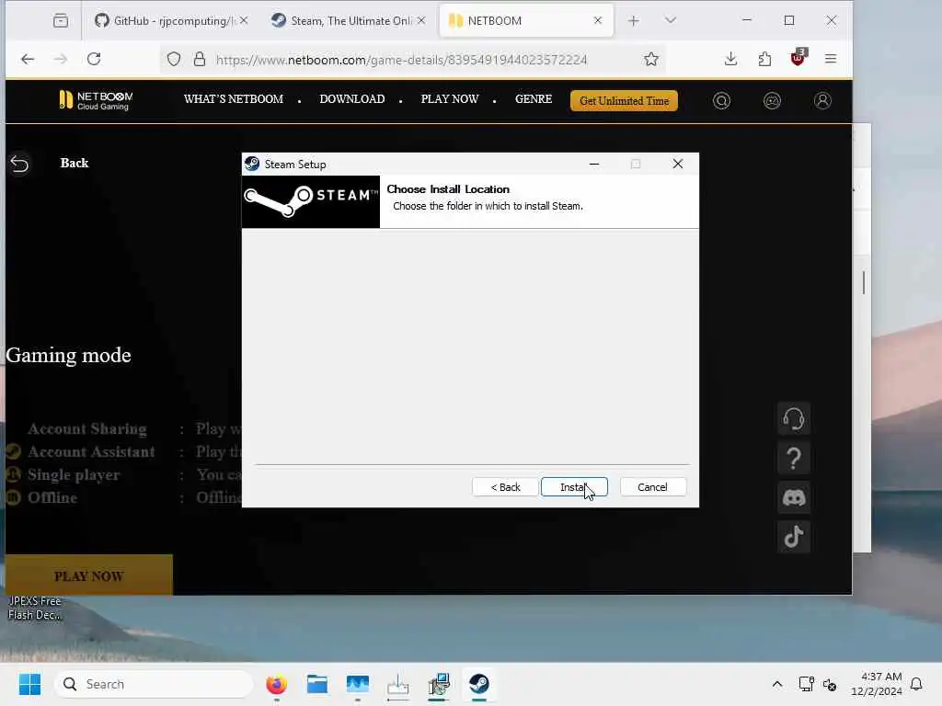Viewport: 942px width, 706px height.
Task: Open the Windows Start menu
Action: (x=29, y=684)
